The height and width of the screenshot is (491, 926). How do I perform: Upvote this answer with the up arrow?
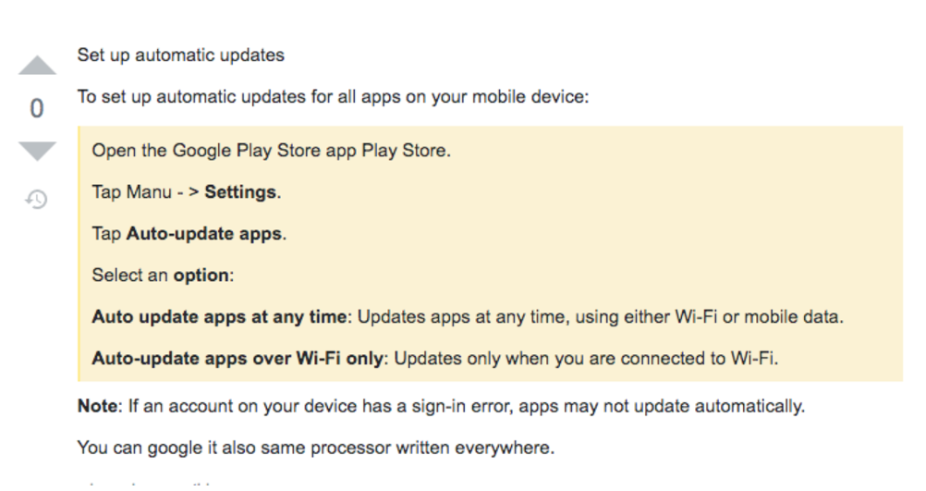[x=37, y=65]
